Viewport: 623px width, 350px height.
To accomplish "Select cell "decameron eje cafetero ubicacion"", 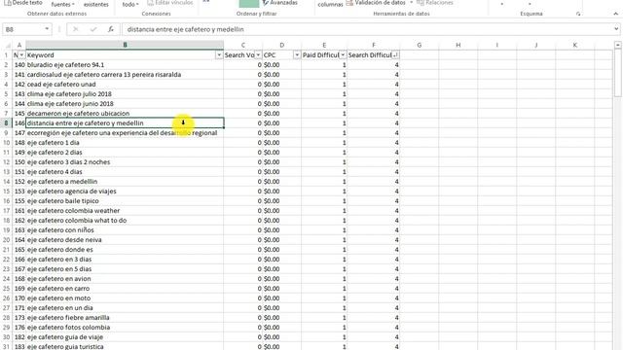I will (x=125, y=114).
